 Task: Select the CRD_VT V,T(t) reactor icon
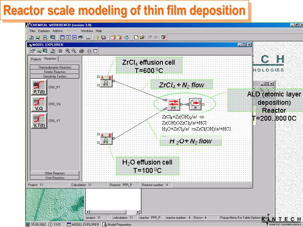click(x=39, y=121)
